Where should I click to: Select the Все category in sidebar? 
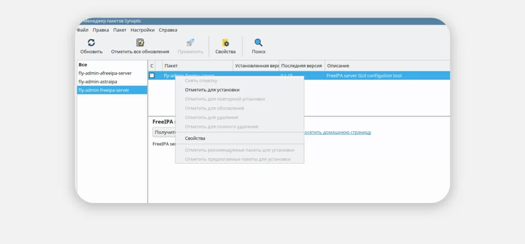pyautogui.click(x=83, y=65)
